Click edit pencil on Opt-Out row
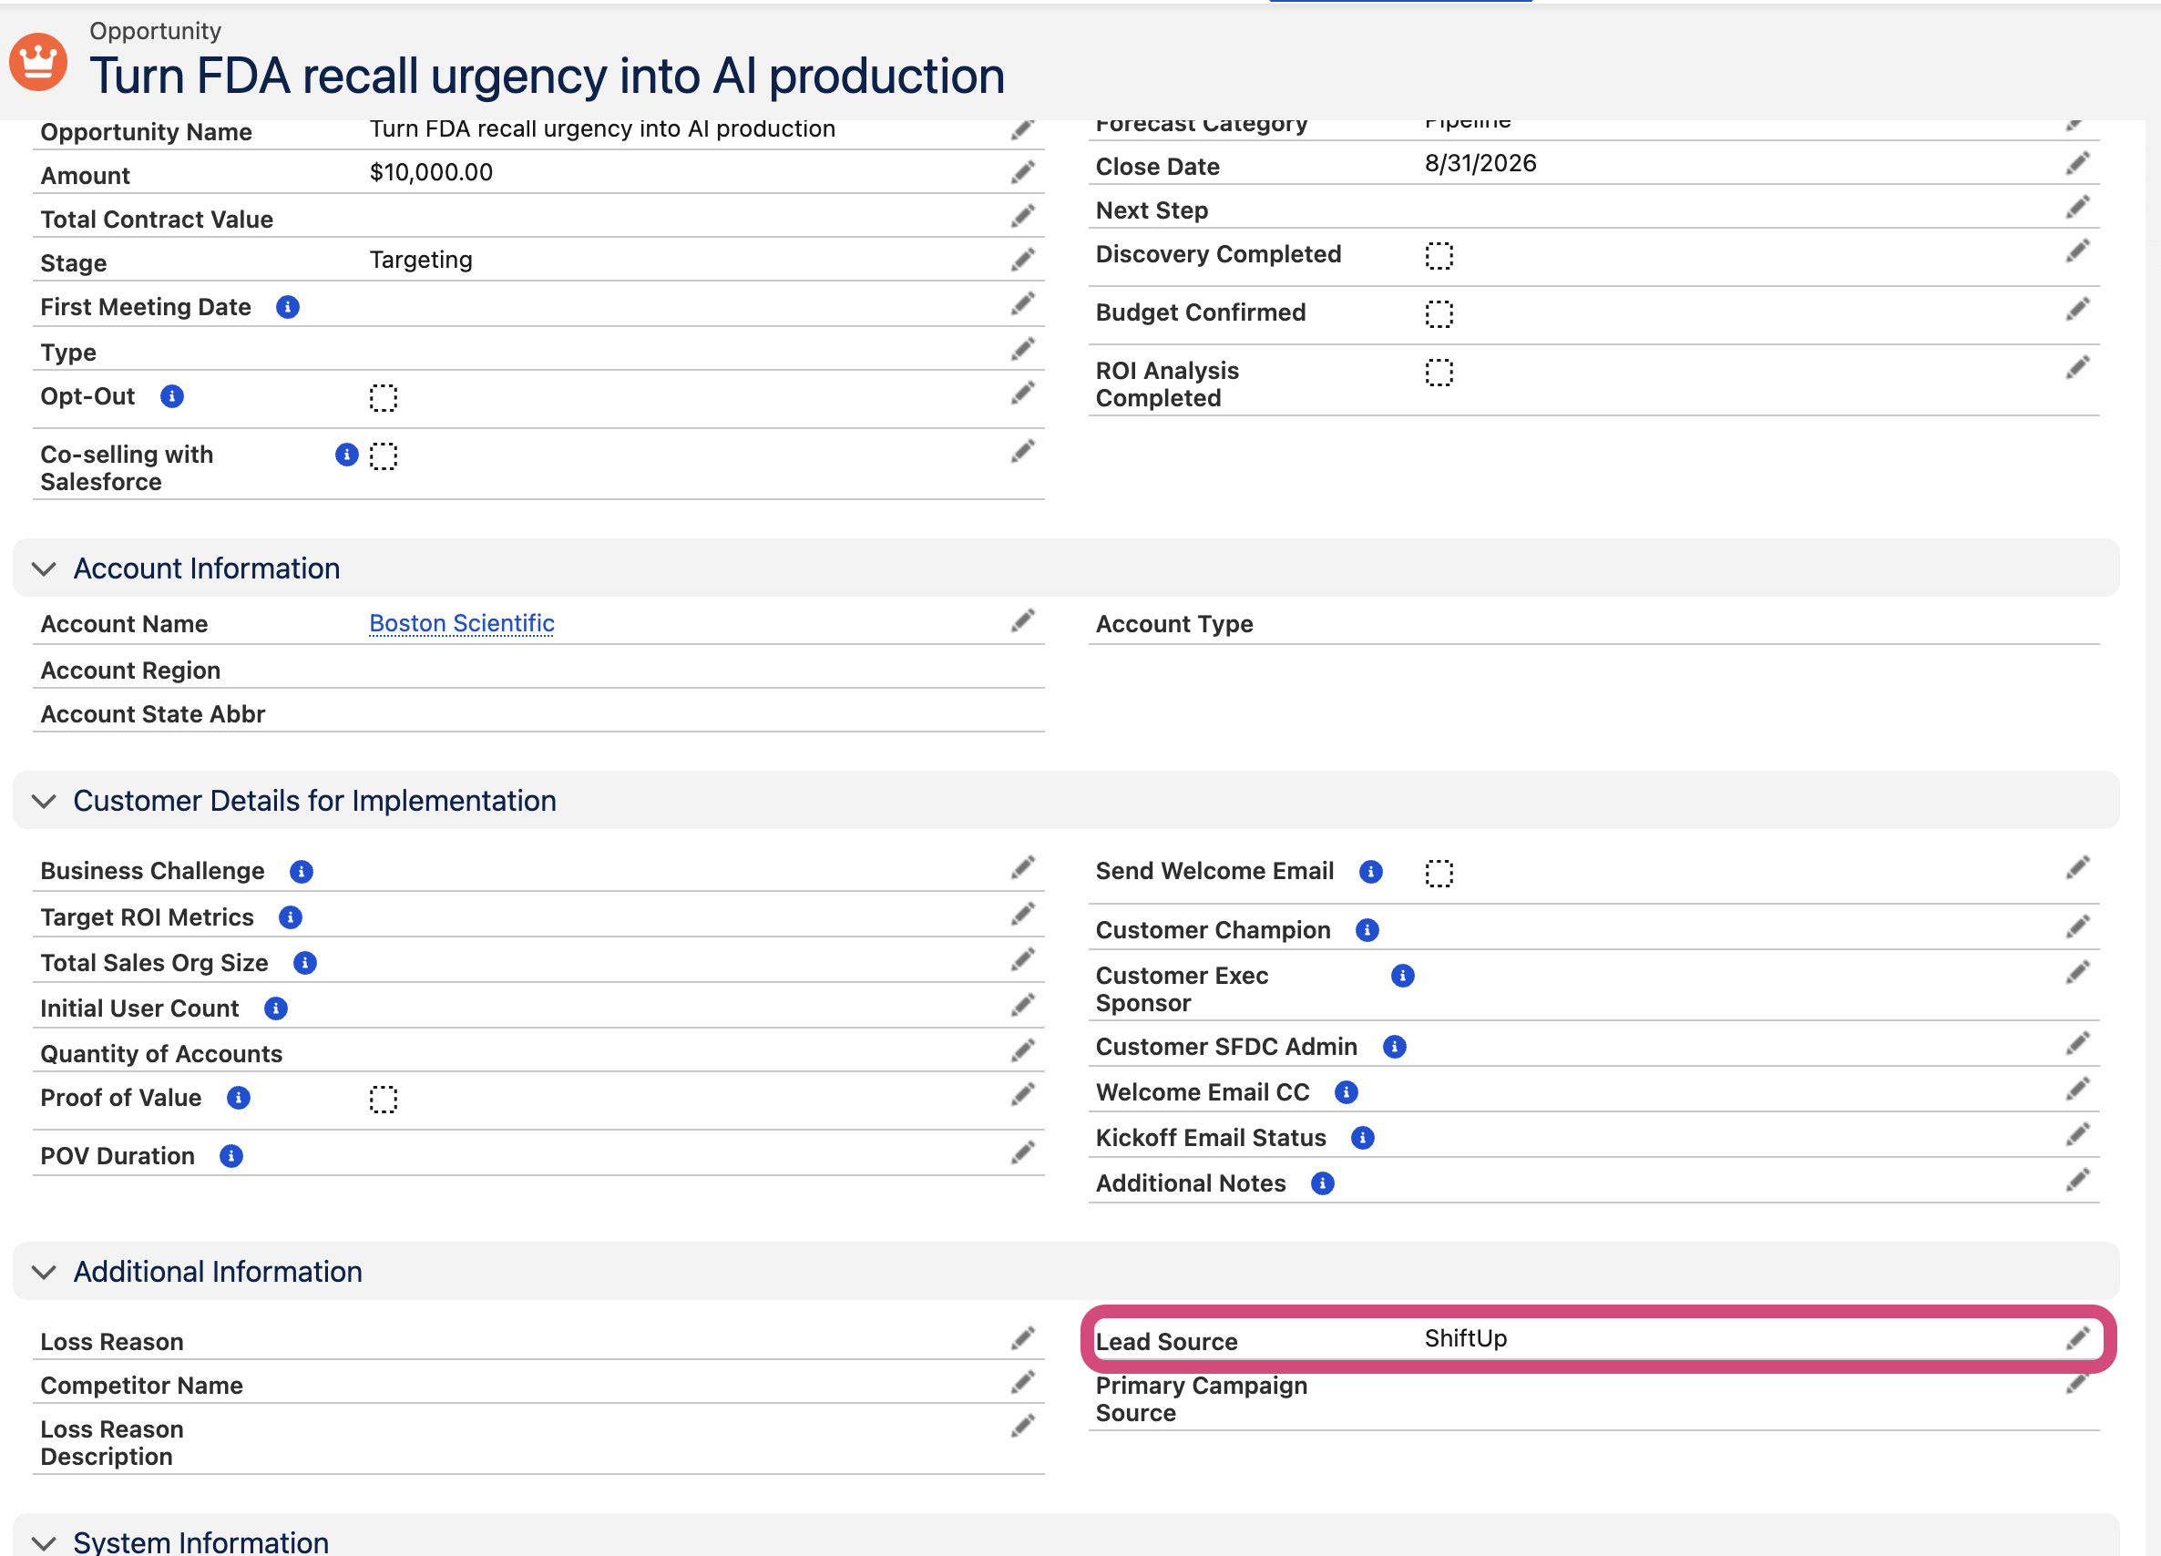This screenshot has width=2161, height=1556. [x=1022, y=394]
